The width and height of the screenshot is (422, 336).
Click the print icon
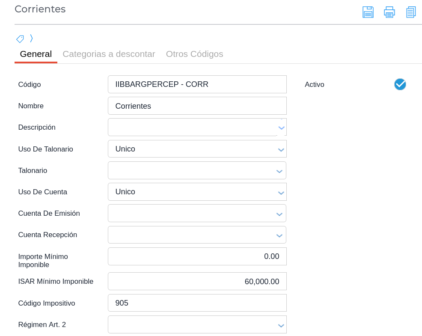pyautogui.click(x=389, y=12)
